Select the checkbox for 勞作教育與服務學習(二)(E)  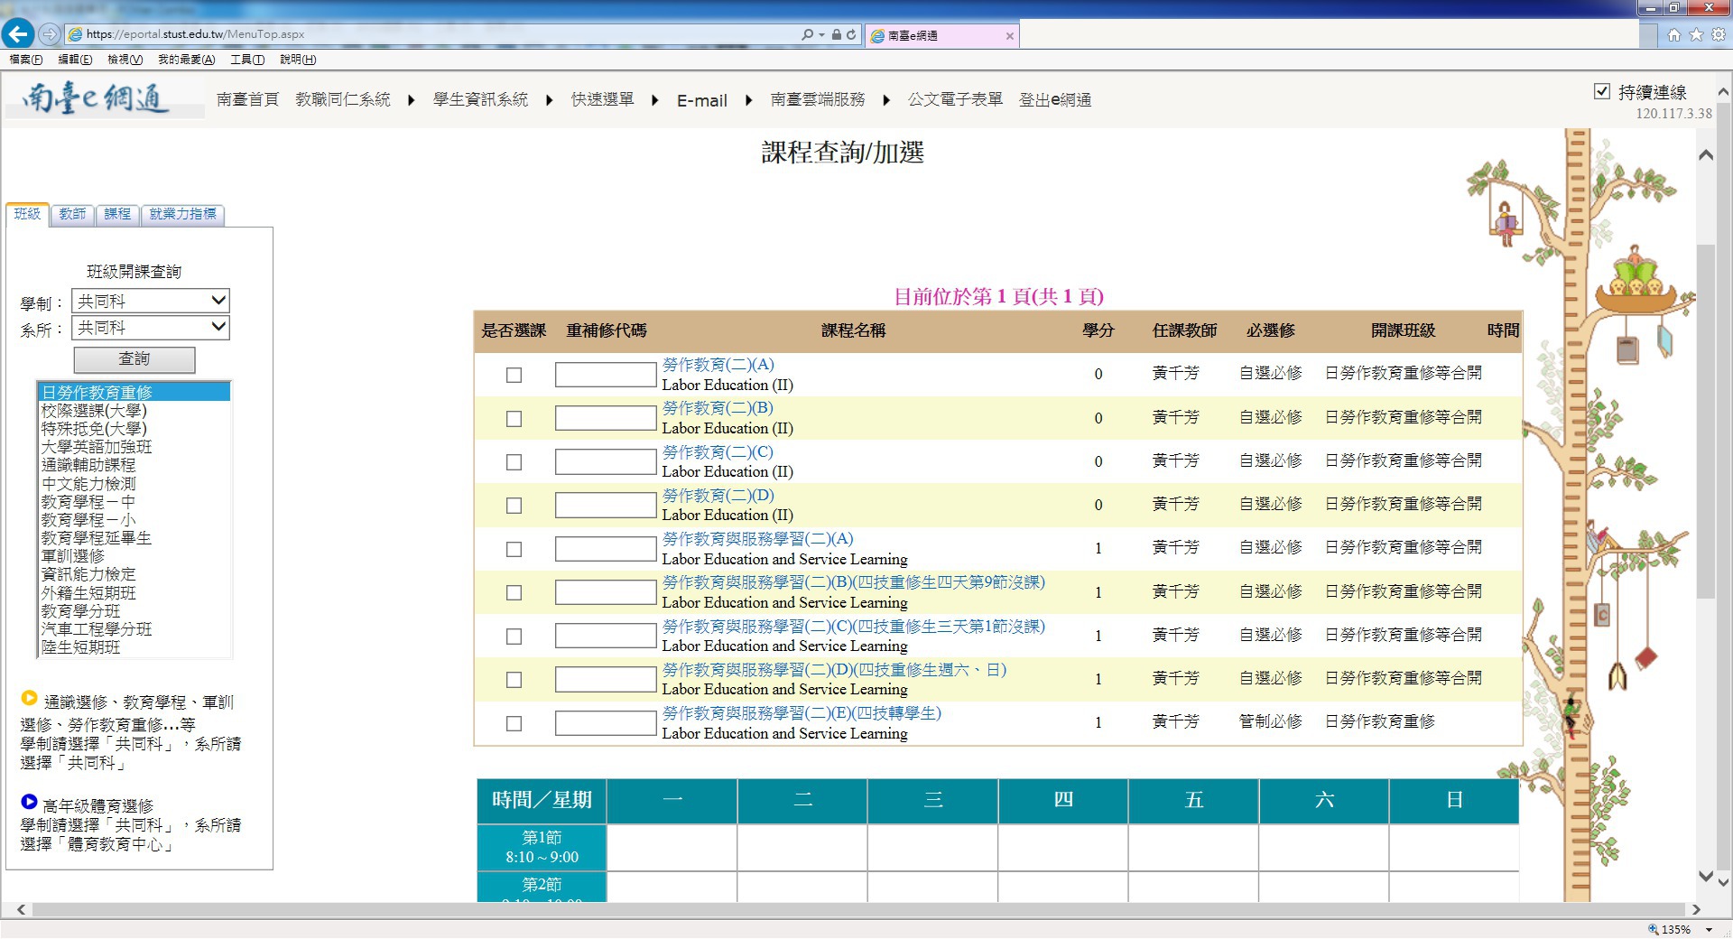(x=514, y=723)
